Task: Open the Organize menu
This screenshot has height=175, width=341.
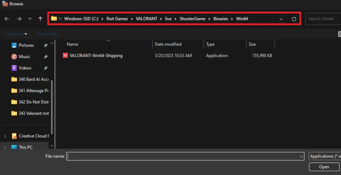Action: click(x=17, y=34)
